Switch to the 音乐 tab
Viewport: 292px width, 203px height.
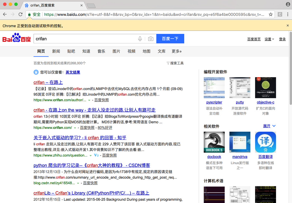(101, 51)
